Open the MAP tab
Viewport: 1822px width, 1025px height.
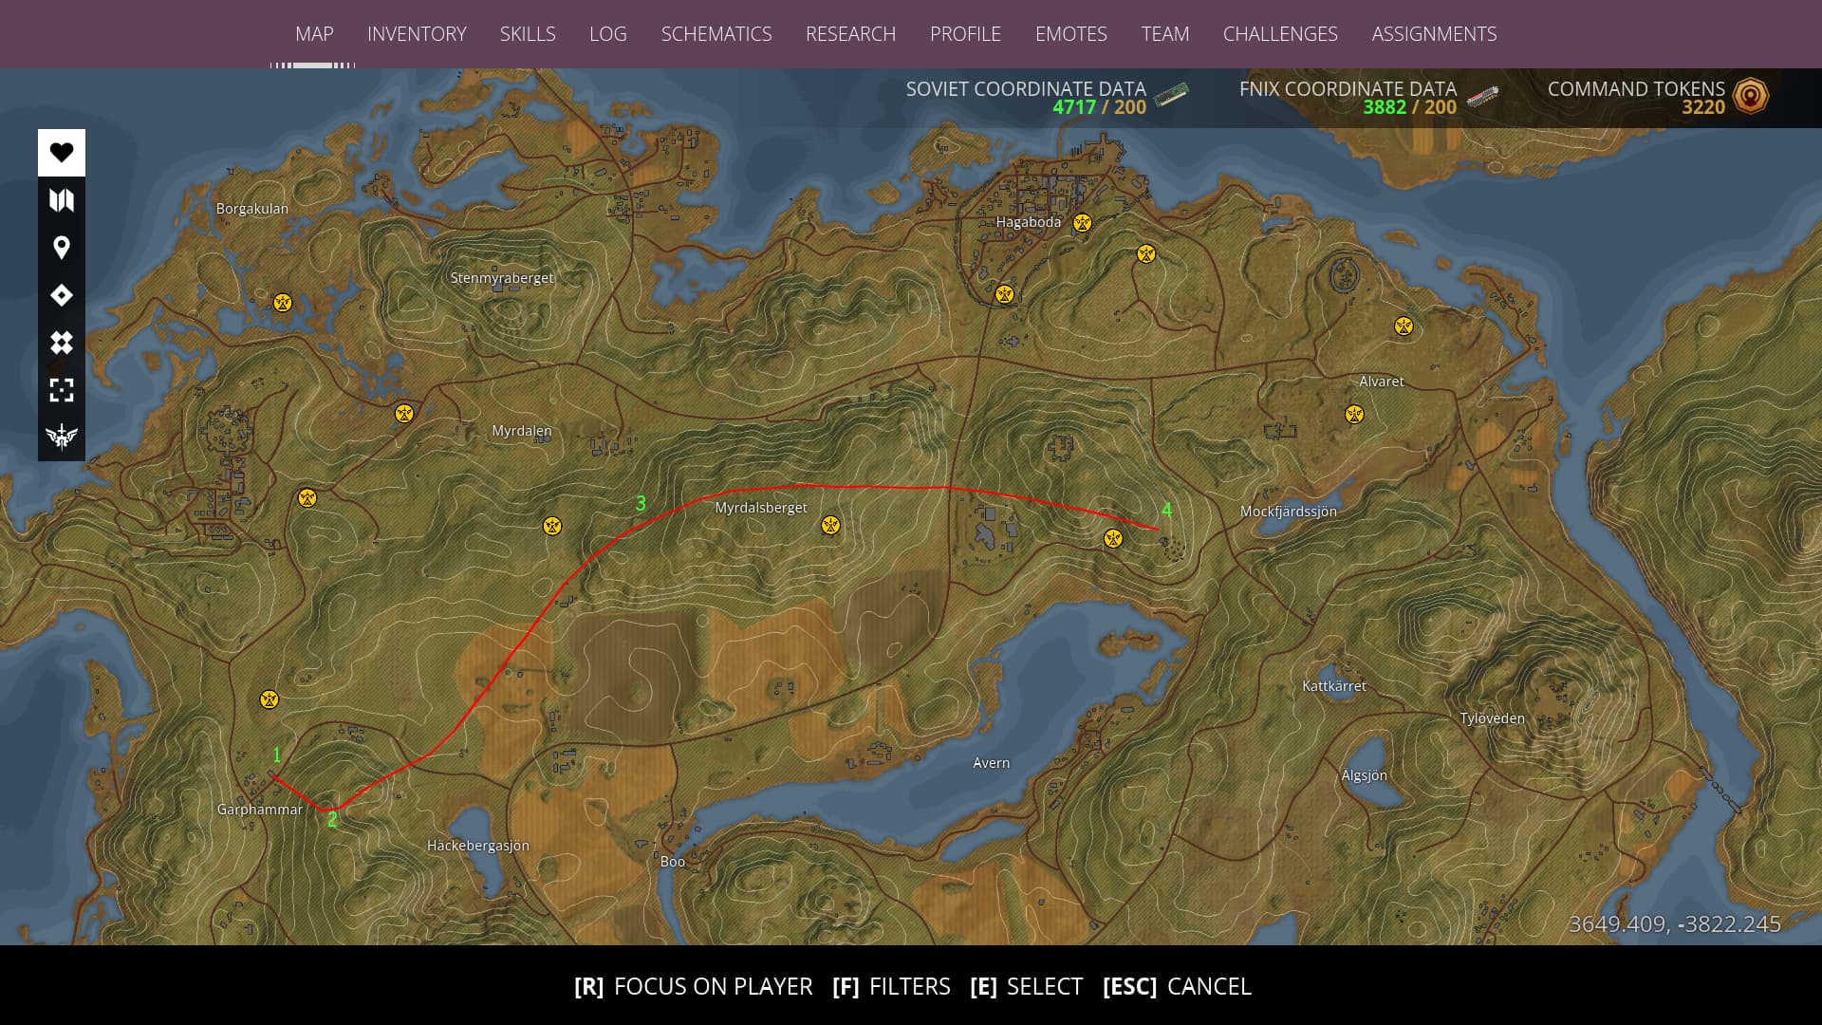coord(314,34)
